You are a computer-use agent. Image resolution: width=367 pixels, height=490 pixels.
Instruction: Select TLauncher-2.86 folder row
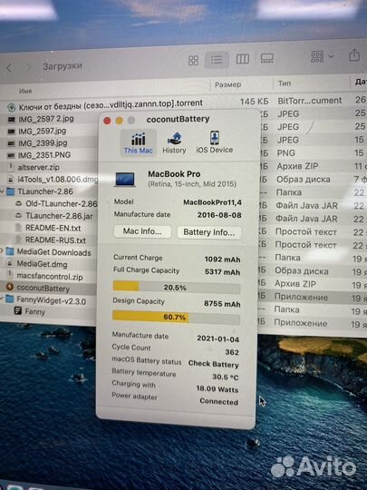pyautogui.click(x=45, y=191)
